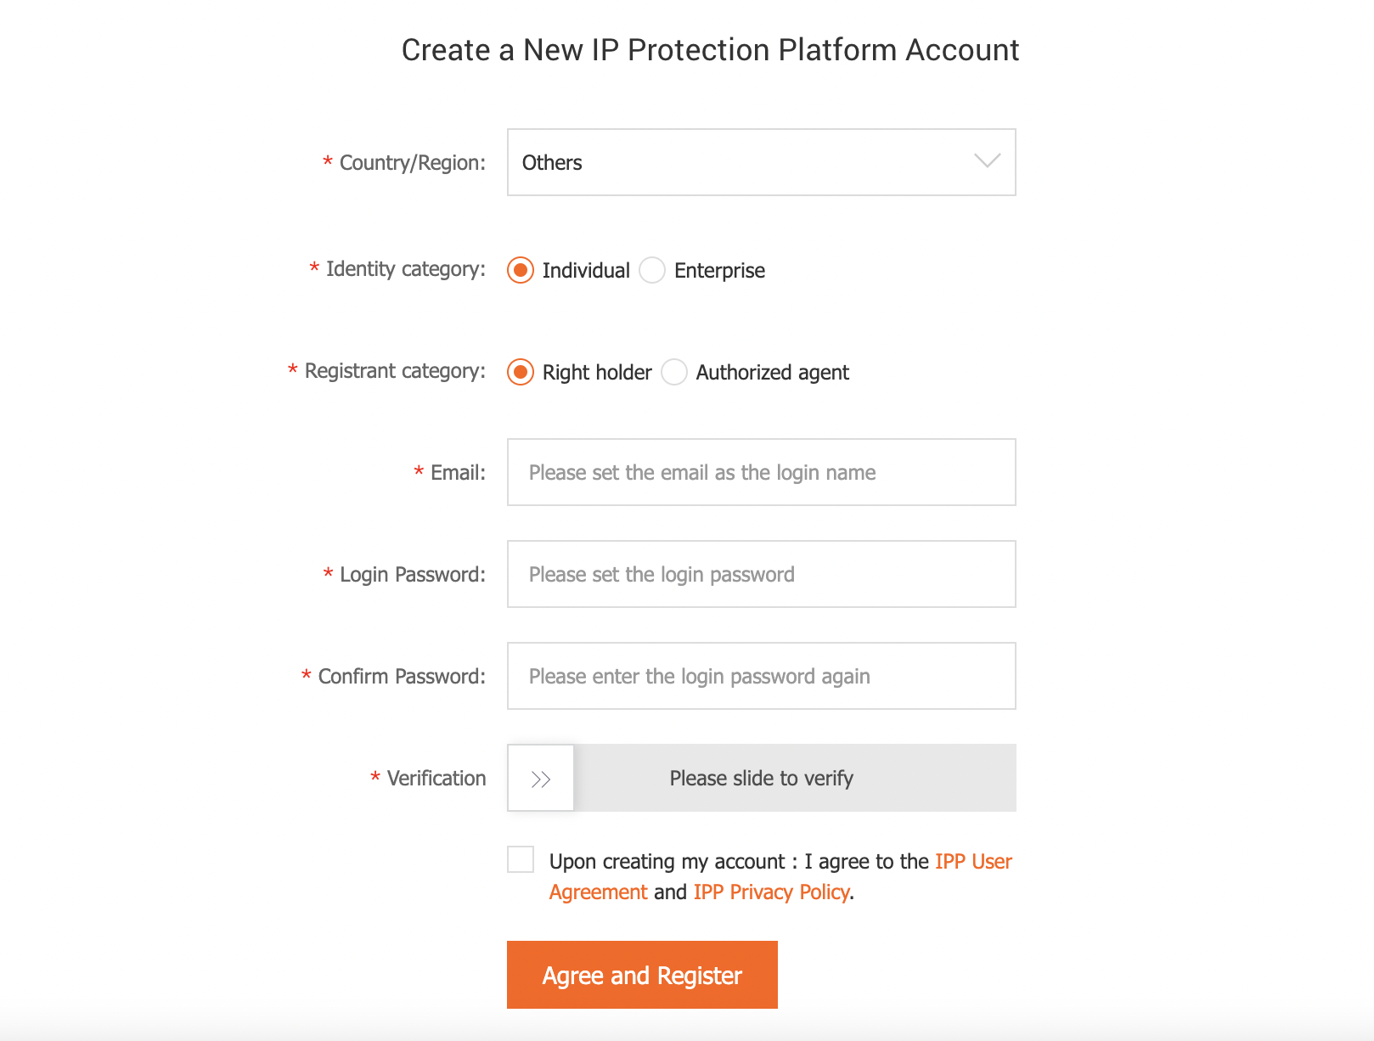Select the Enterprise identity radio button

tap(652, 271)
